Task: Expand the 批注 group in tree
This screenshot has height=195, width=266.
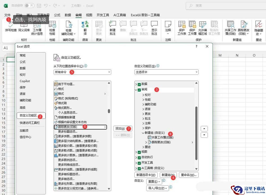Action: (x=143, y=119)
